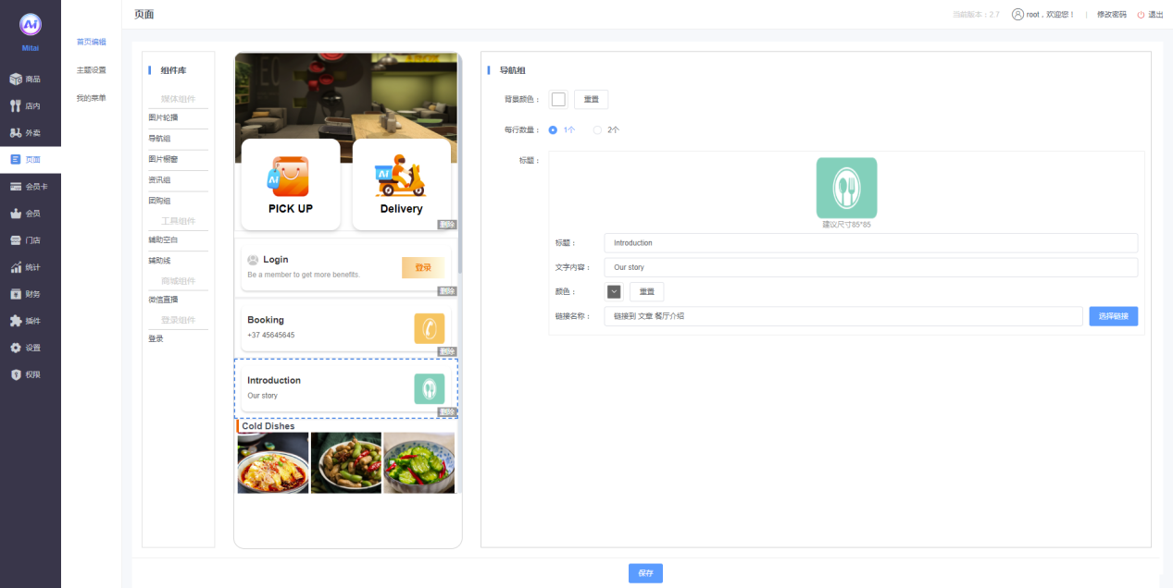Open the 设置 gear settings icon
1173x588 pixels.
(16, 348)
